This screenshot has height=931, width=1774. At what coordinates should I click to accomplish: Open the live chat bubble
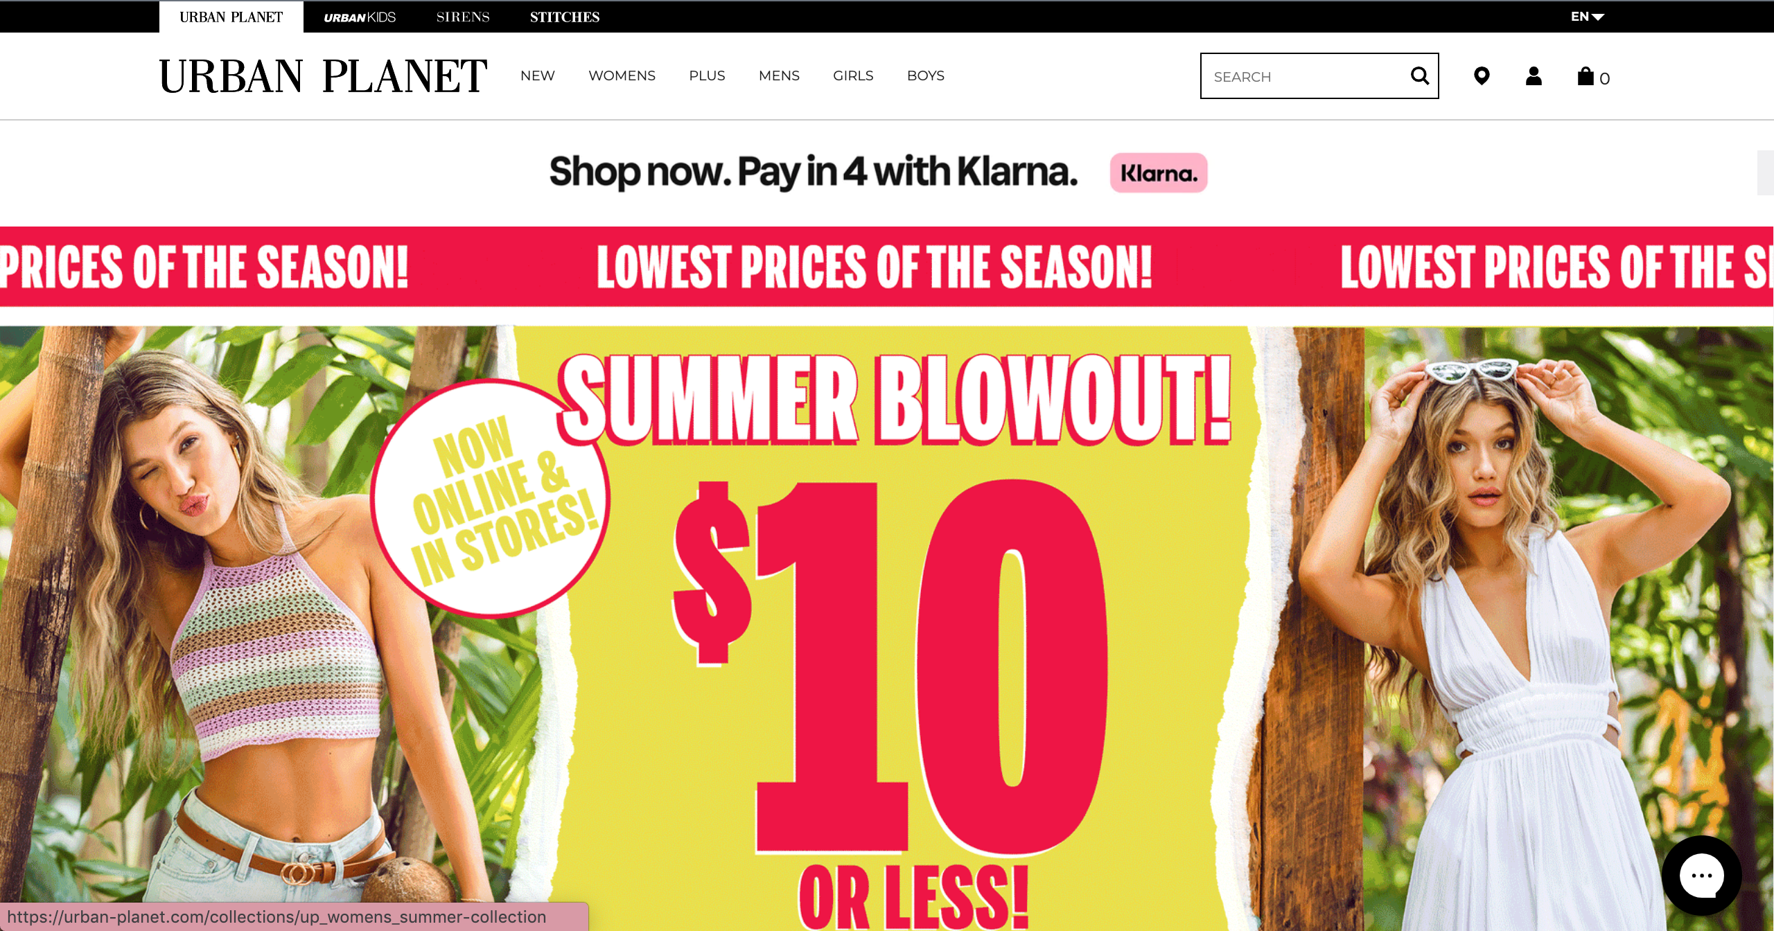coord(1701,875)
